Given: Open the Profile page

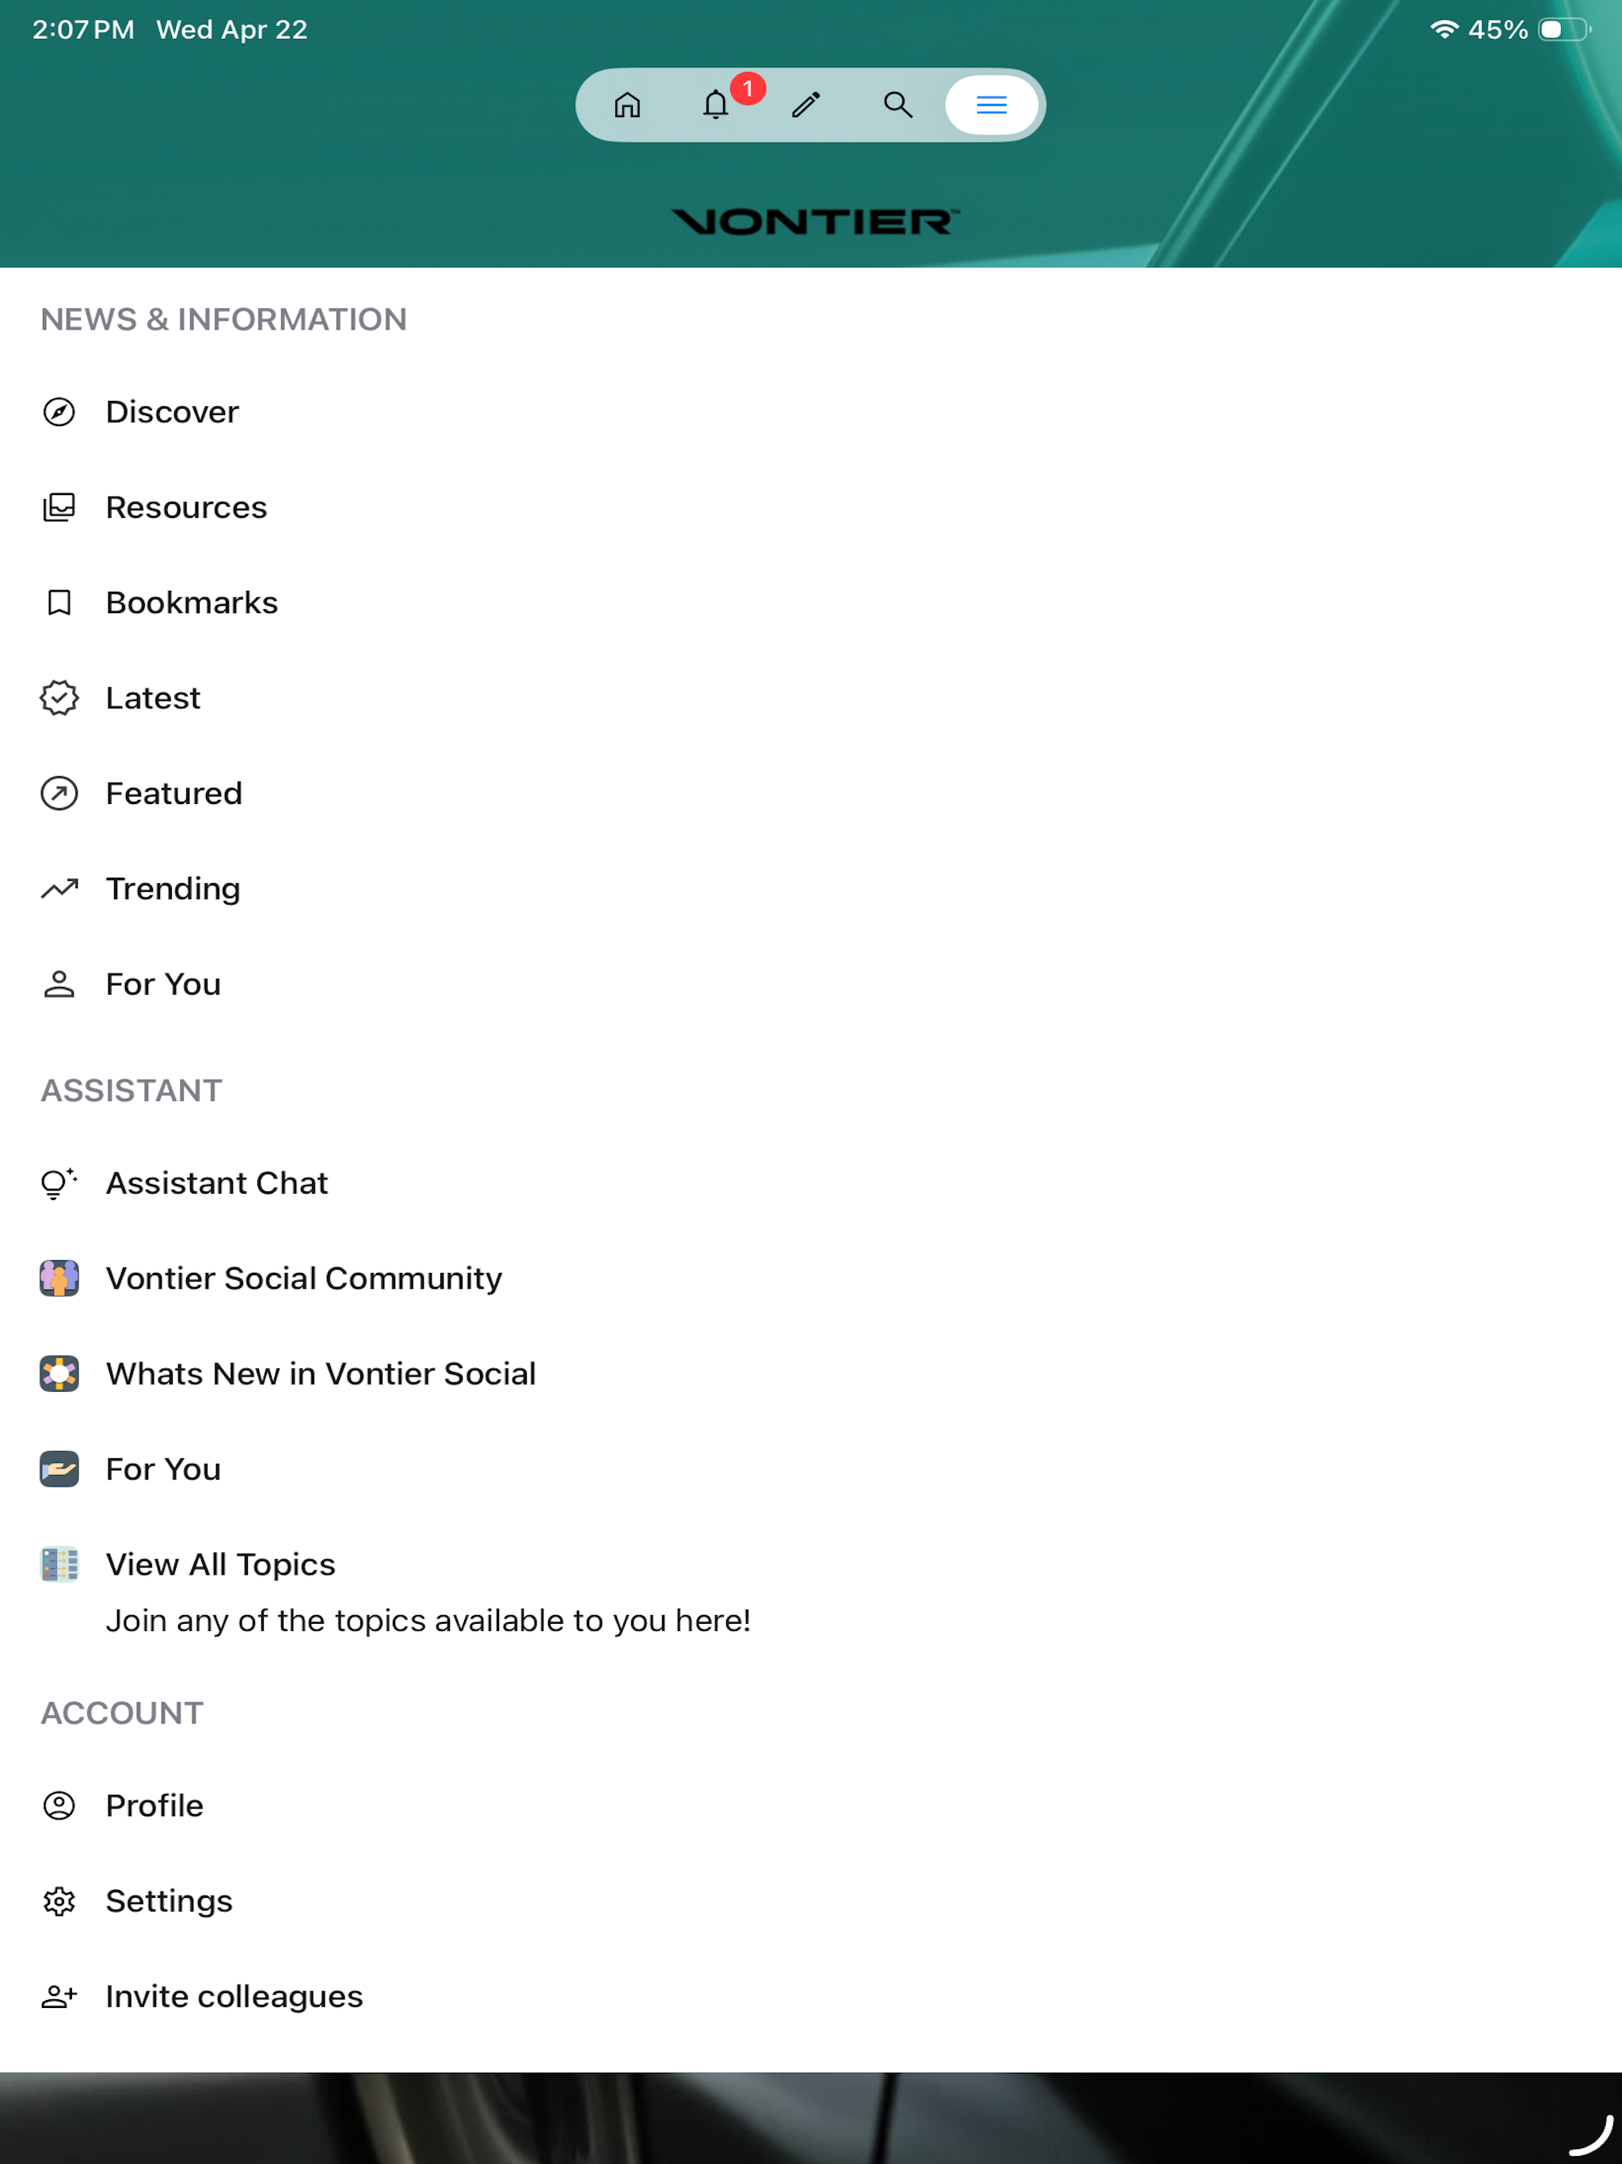Looking at the screenshot, I should (811, 1805).
